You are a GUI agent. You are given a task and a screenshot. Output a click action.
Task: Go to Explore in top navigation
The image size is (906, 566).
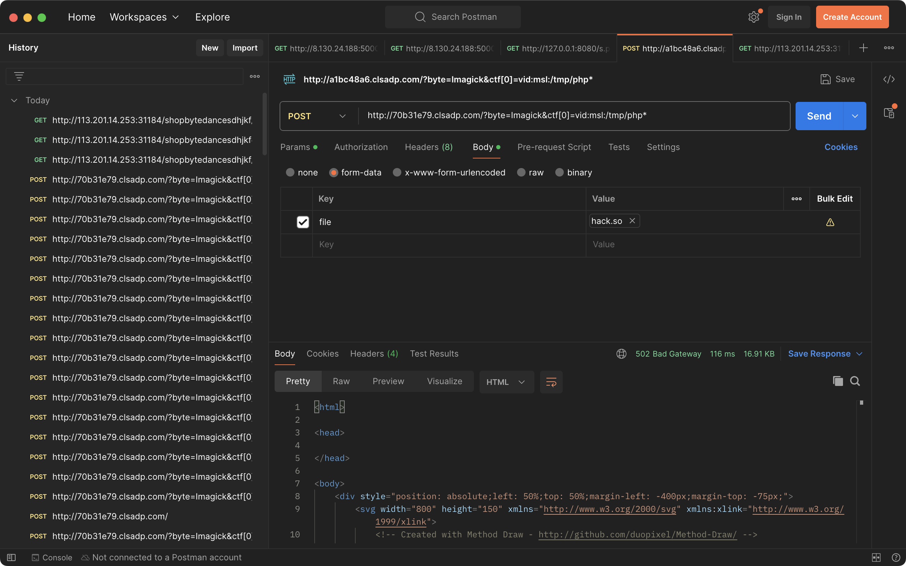(x=212, y=17)
